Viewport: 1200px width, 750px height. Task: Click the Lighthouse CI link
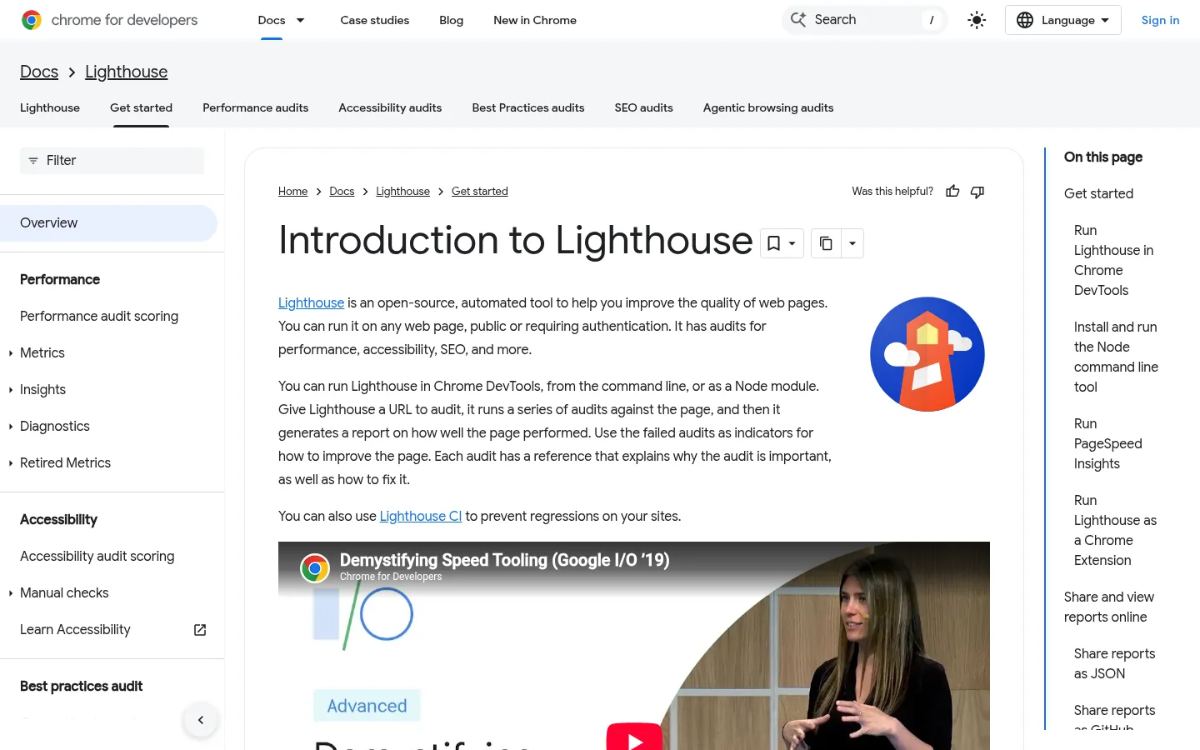[421, 517]
